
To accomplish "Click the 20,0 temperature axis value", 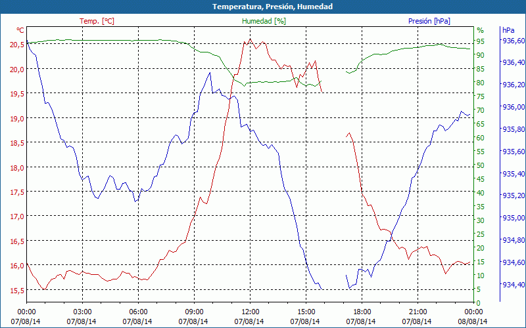I will pyautogui.click(x=17, y=70).
